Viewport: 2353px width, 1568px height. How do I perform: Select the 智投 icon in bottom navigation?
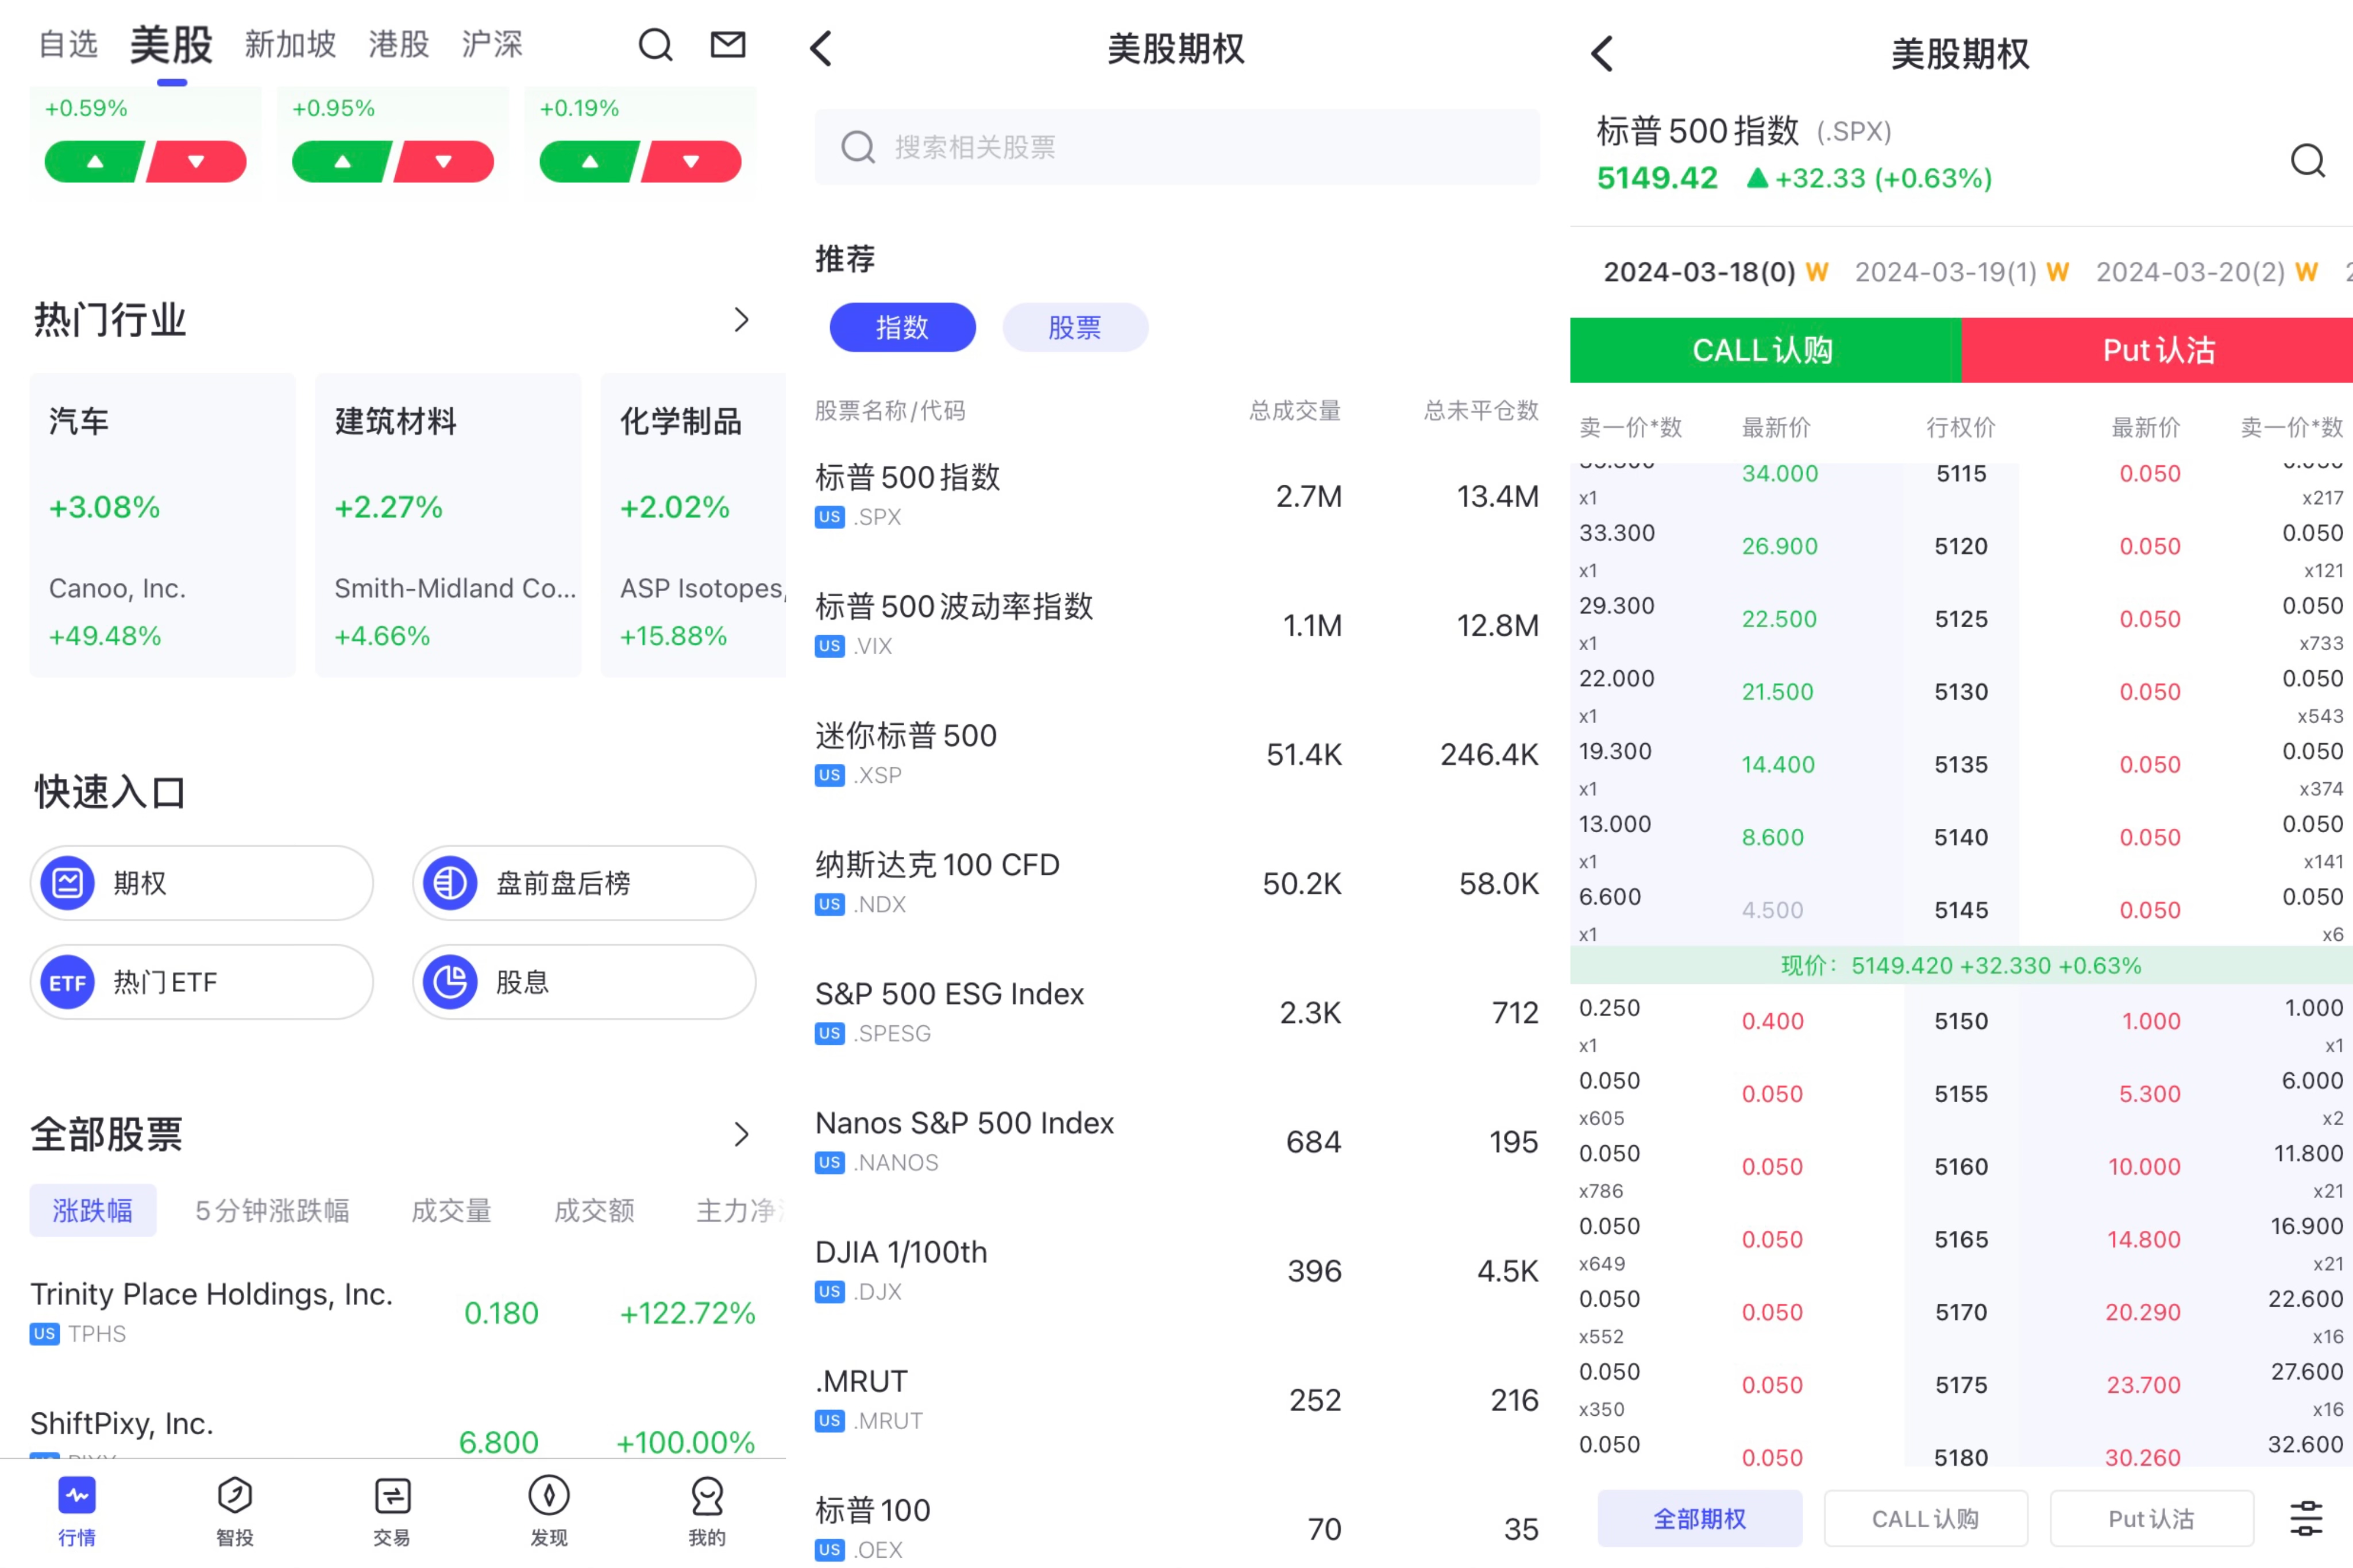click(234, 1512)
